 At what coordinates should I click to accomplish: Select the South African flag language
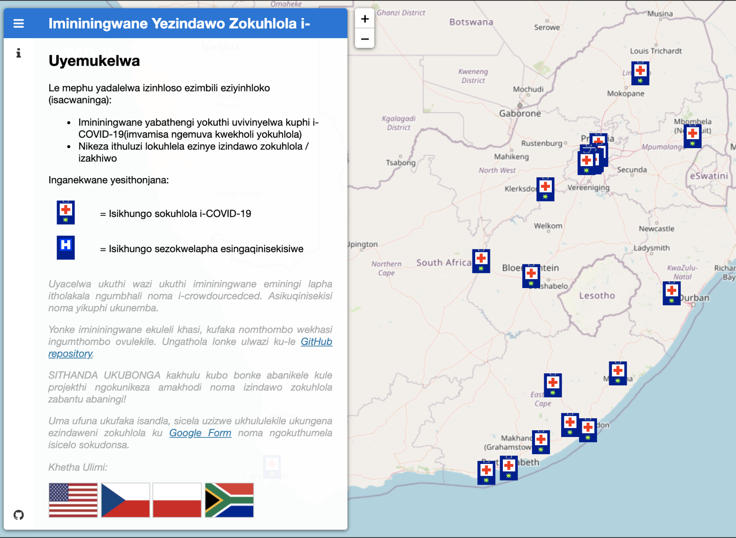pos(229,500)
